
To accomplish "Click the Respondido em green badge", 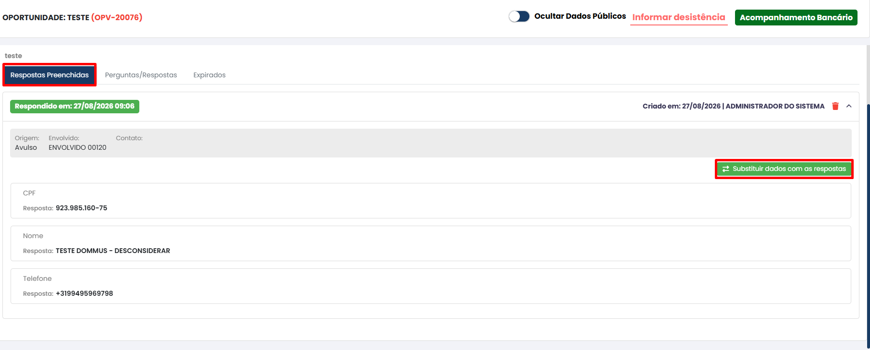I will coord(74,106).
